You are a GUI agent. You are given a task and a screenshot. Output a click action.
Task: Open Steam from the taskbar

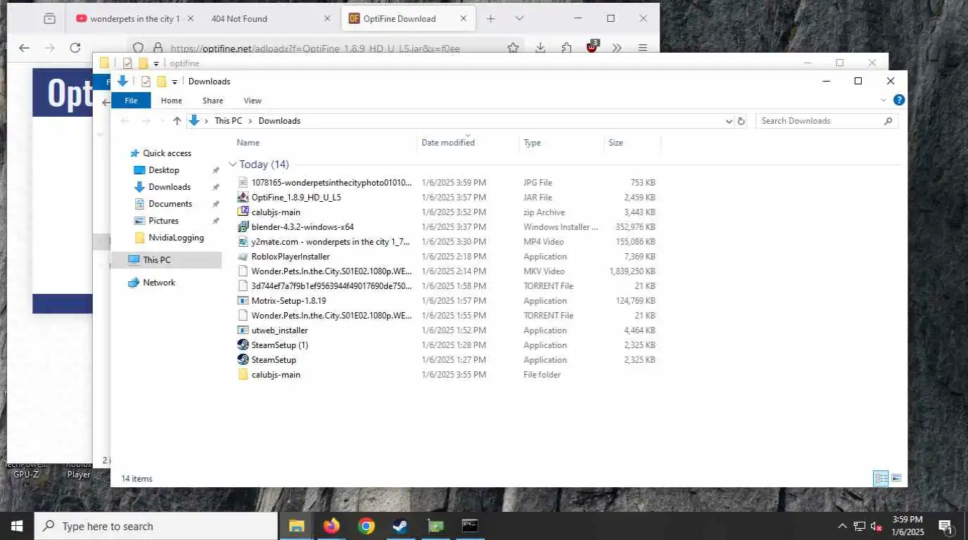click(x=400, y=526)
